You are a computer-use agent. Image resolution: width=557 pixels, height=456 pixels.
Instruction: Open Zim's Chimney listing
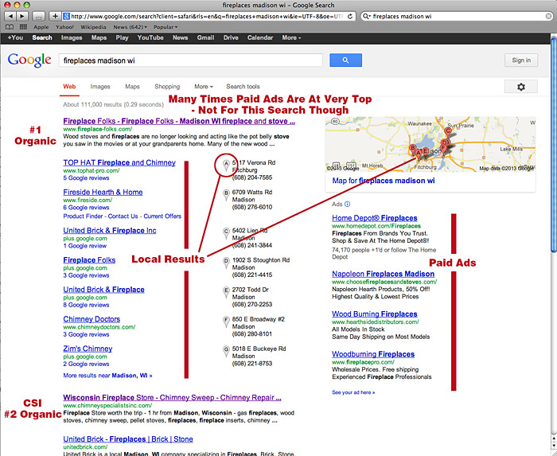(x=88, y=349)
